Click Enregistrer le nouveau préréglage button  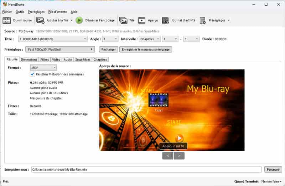[146, 50]
